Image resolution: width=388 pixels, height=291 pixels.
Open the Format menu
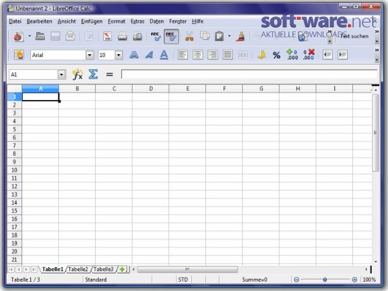tap(116, 21)
